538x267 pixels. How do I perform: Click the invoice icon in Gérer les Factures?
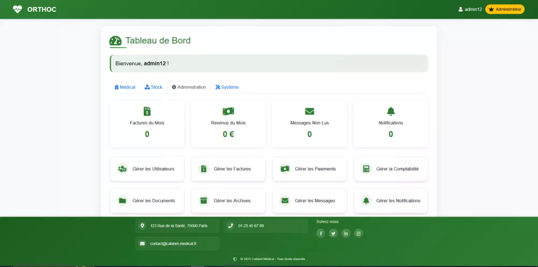(204, 169)
